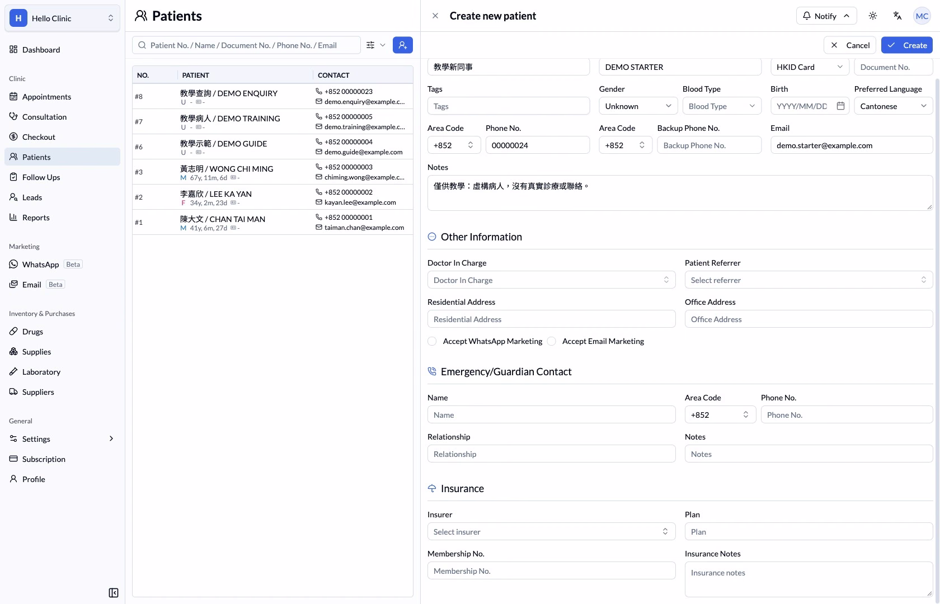Viewport: 940px width, 604px height.
Task: Open Appointments from the sidebar
Action: click(x=62, y=97)
